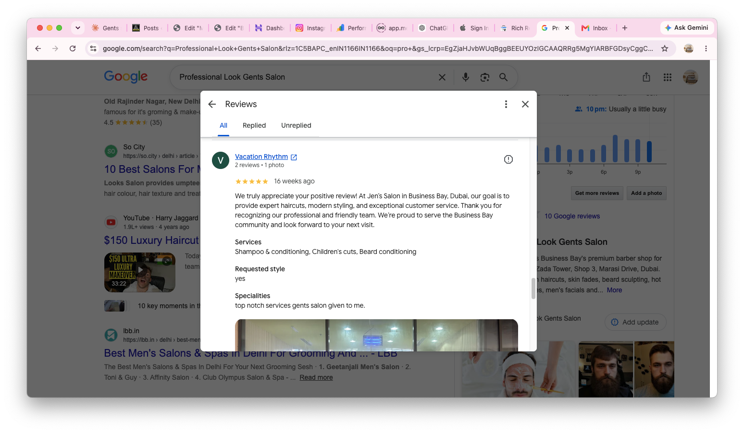
Task: Switch to the Instagram tab
Action: (310, 28)
